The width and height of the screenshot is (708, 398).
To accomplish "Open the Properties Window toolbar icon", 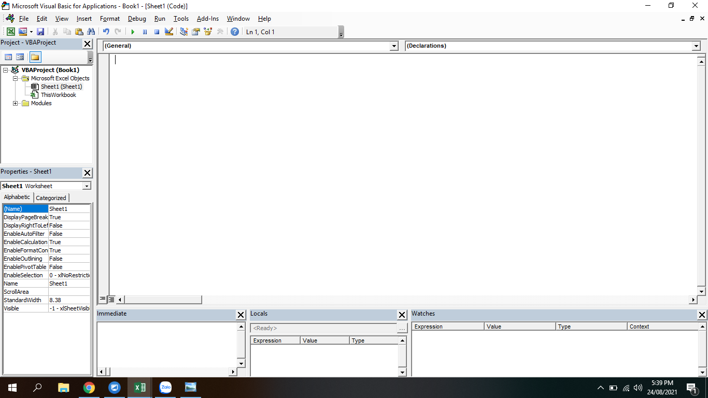I will [196, 32].
